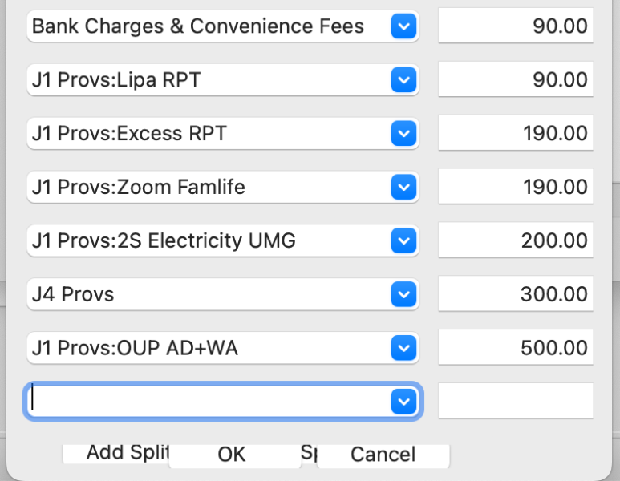This screenshot has width=620, height=481.
Task: Click the Add Split button
Action: pos(115,453)
